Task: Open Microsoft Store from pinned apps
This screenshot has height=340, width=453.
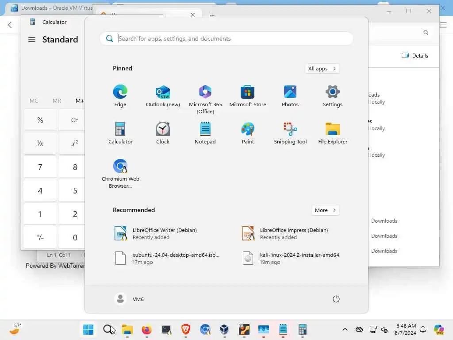Action: tap(248, 96)
